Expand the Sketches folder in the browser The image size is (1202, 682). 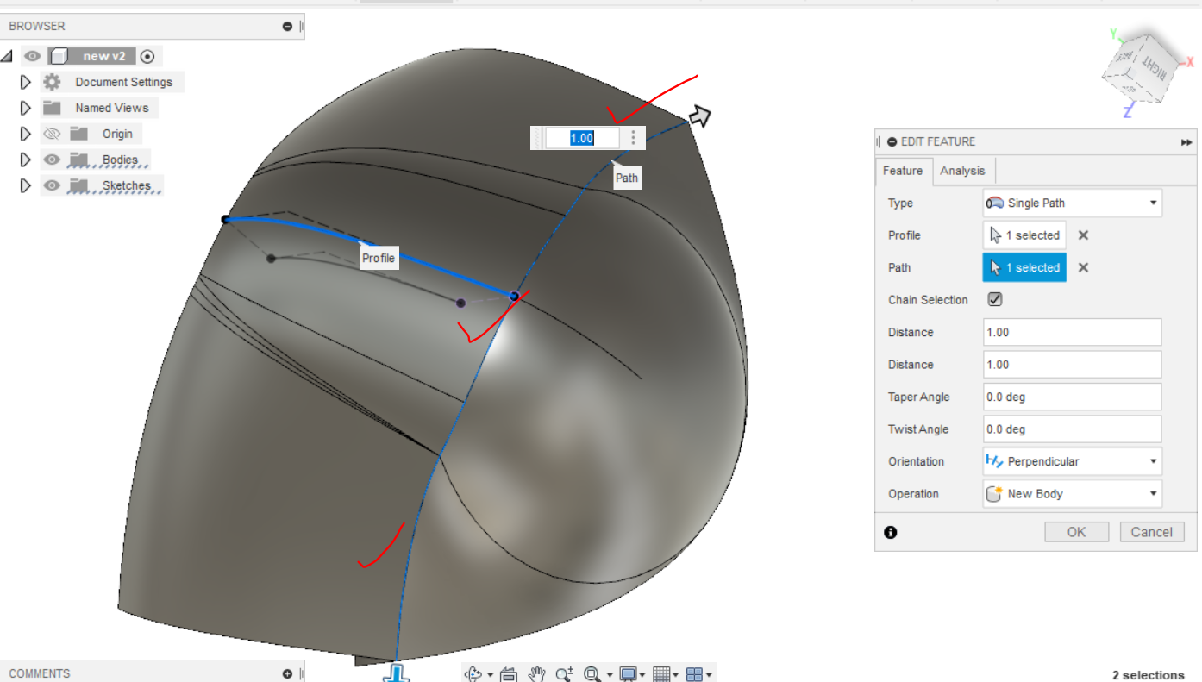click(x=25, y=185)
